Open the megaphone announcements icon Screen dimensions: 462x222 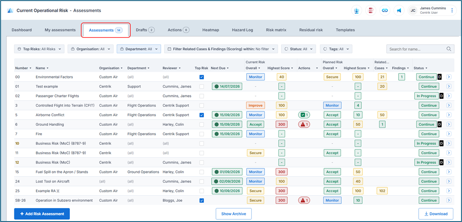399,10
